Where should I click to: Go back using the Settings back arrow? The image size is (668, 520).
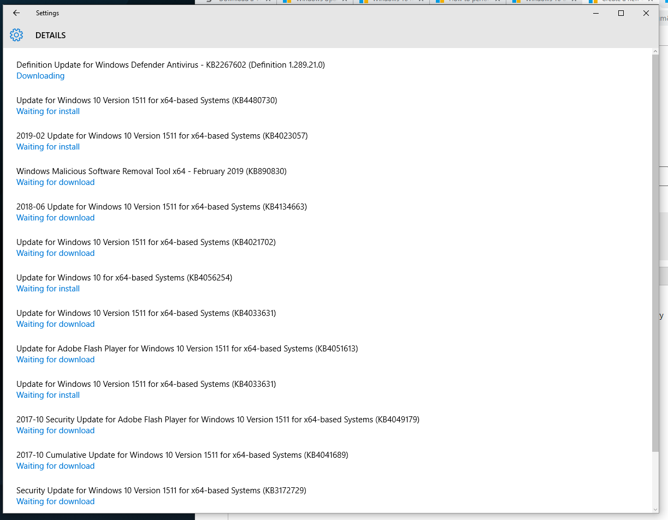tap(16, 13)
